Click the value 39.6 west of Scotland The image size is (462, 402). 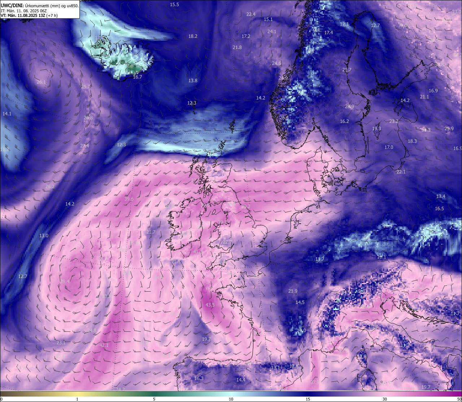pyautogui.click(x=129, y=199)
